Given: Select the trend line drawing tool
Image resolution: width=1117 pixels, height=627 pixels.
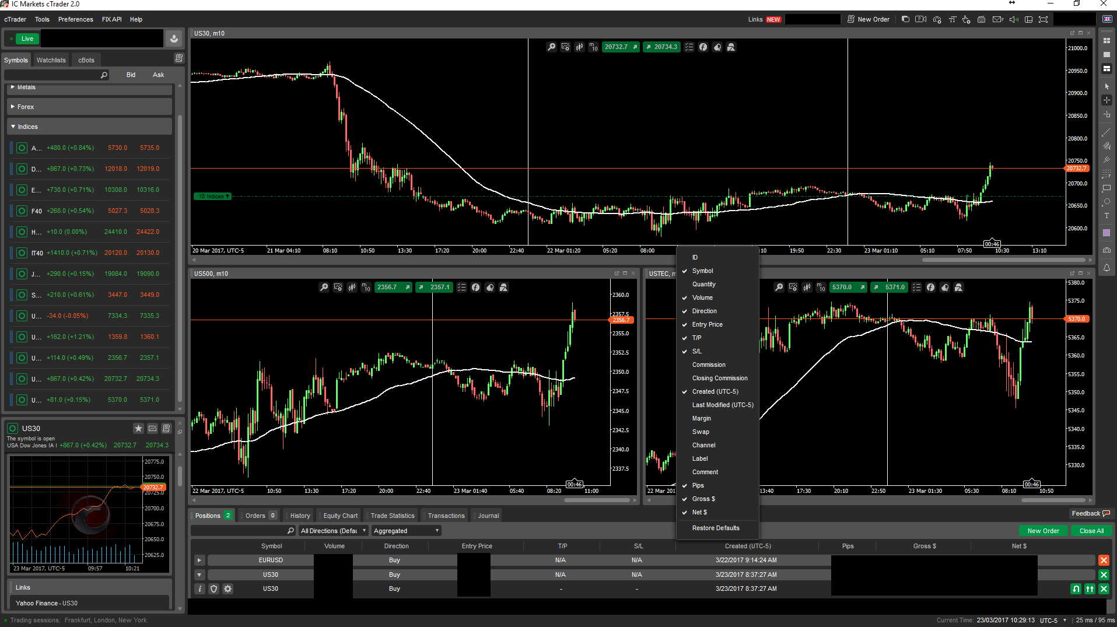Looking at the screenshot, I should pyautogui.click(x=1107, y=132).
